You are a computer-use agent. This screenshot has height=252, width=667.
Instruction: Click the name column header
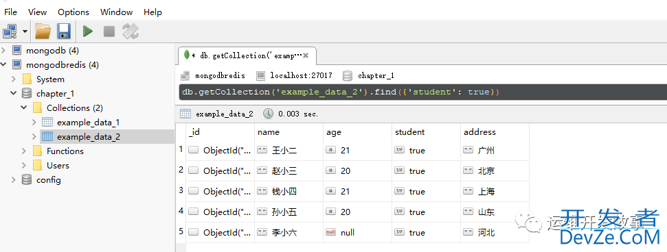[x=289, y=132]
